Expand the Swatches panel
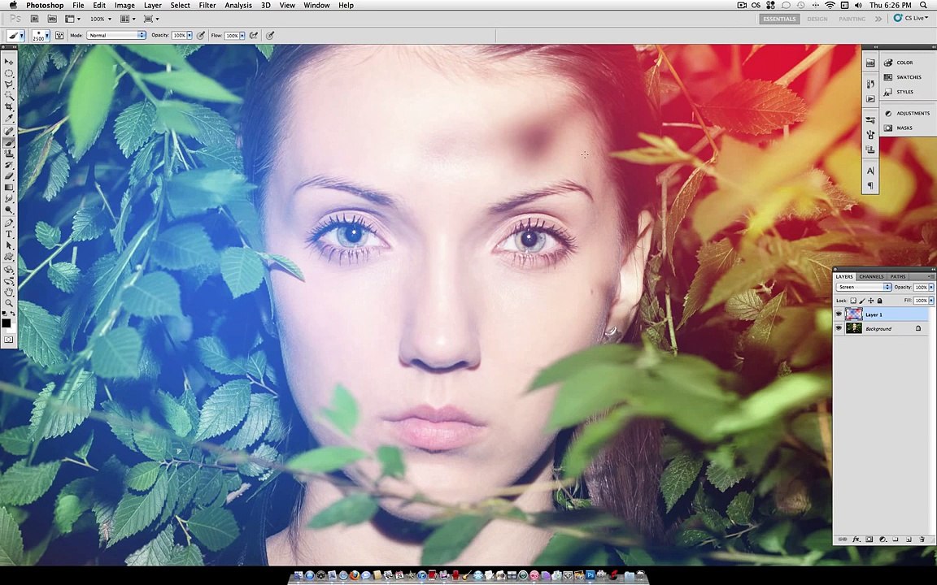 [903, 77]
